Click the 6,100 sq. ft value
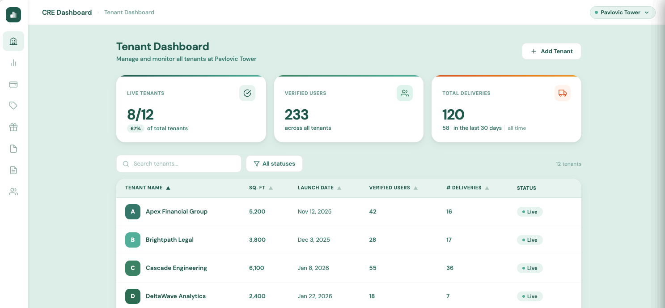 (x=257, y=268)
